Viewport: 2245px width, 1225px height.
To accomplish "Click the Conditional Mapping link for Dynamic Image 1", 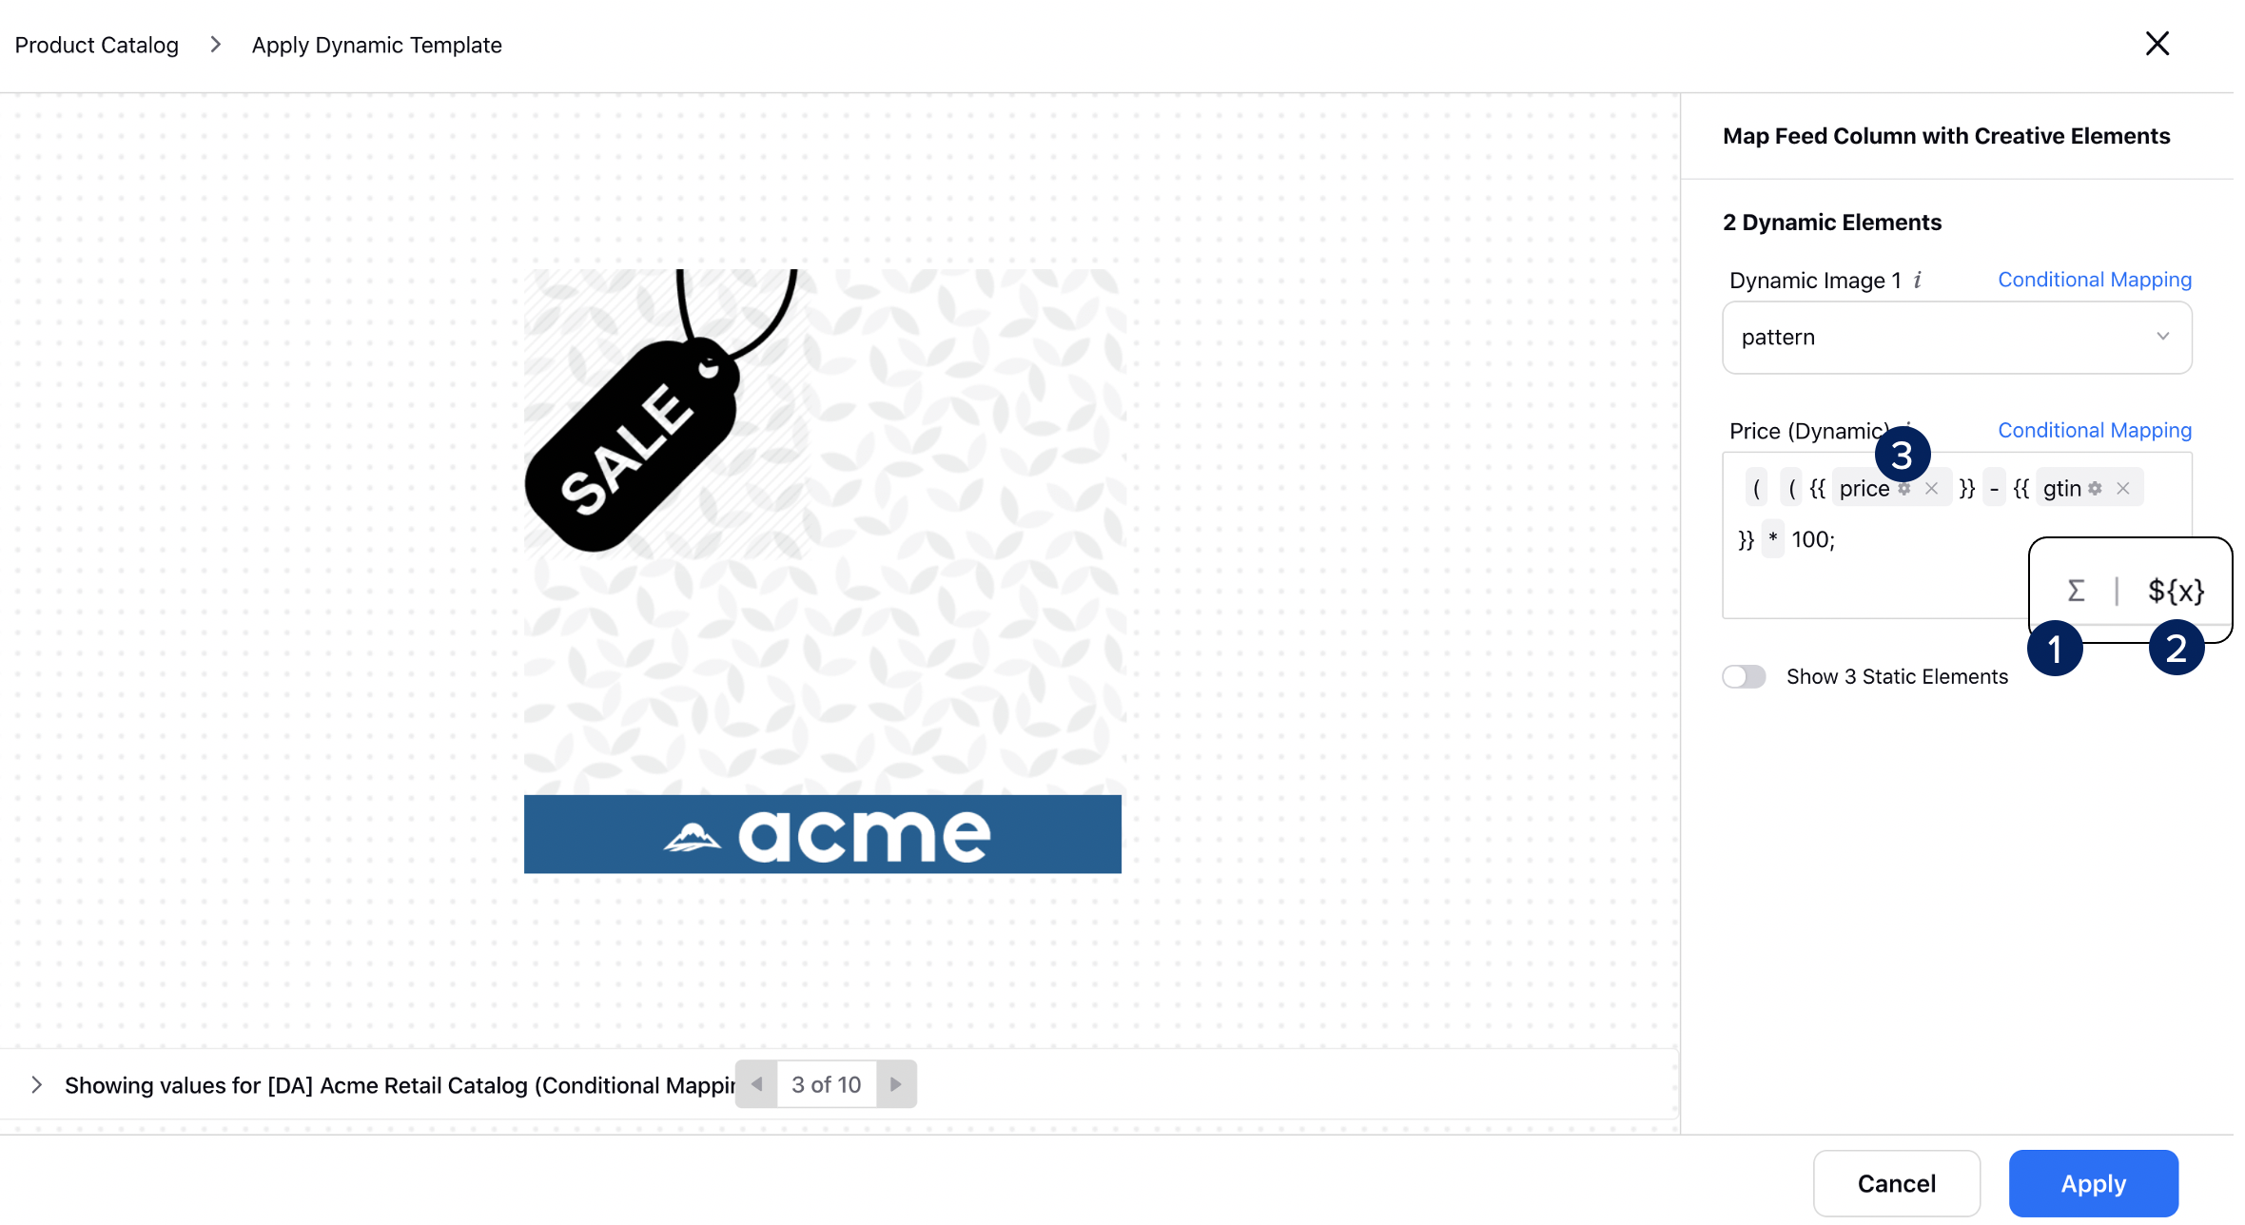I will click(x=2096, y=279).
